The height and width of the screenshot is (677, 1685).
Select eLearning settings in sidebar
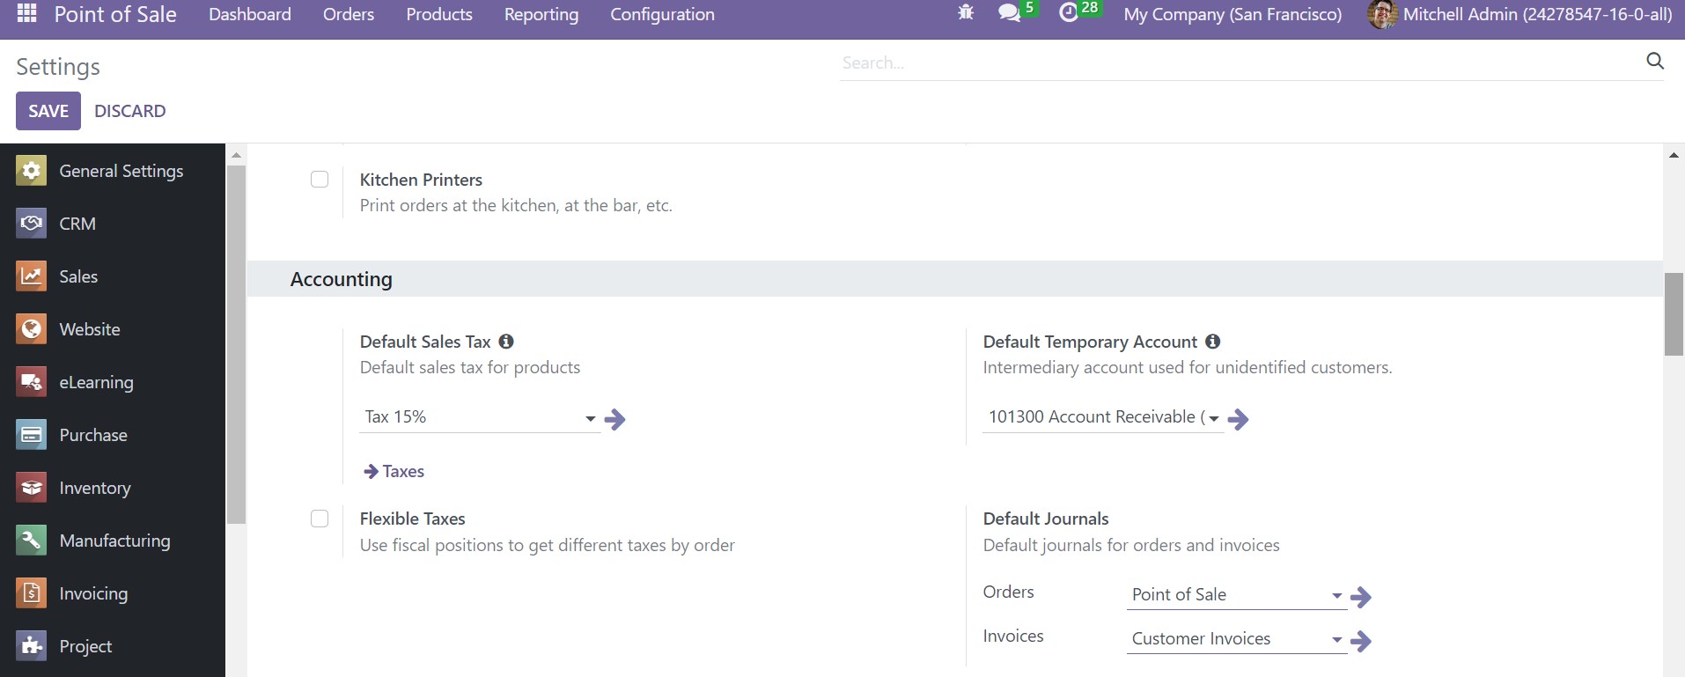coord(113,382)
